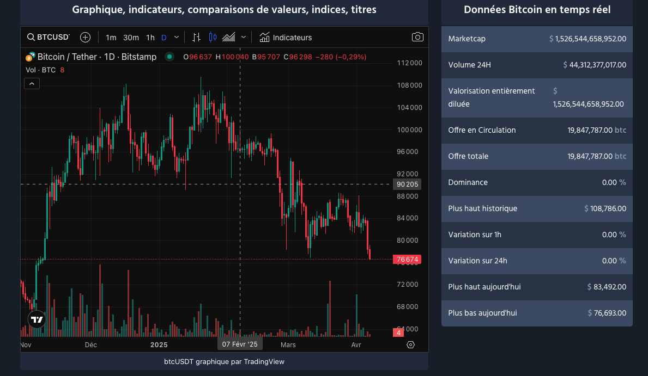Take a chart snapshot with the camera icon
648x376 pixels.
pyautogui.click(x=417, y=37)
